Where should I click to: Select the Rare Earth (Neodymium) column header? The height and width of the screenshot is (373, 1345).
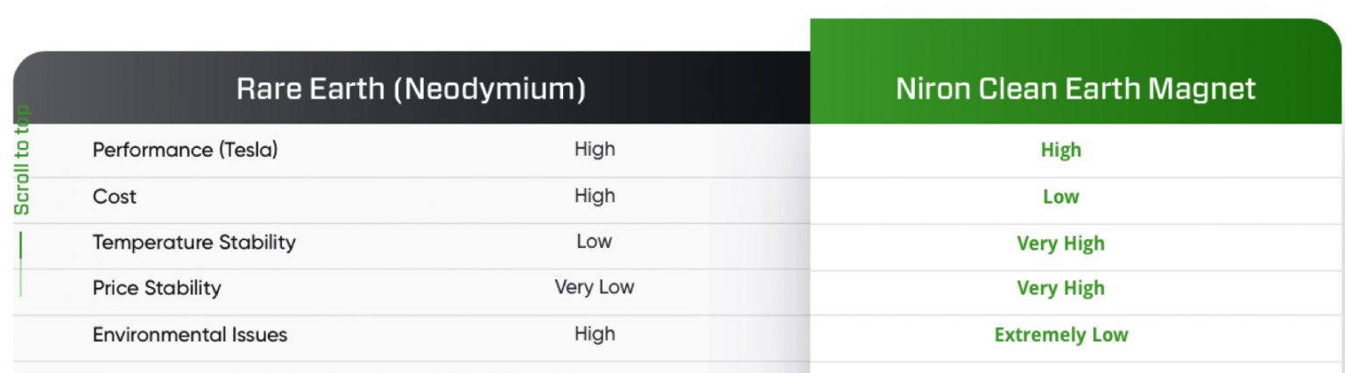click(411, 88)
